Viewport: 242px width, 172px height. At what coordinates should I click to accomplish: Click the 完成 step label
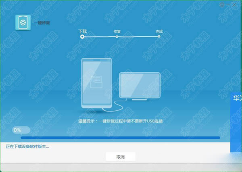click(x=159, y=31)
